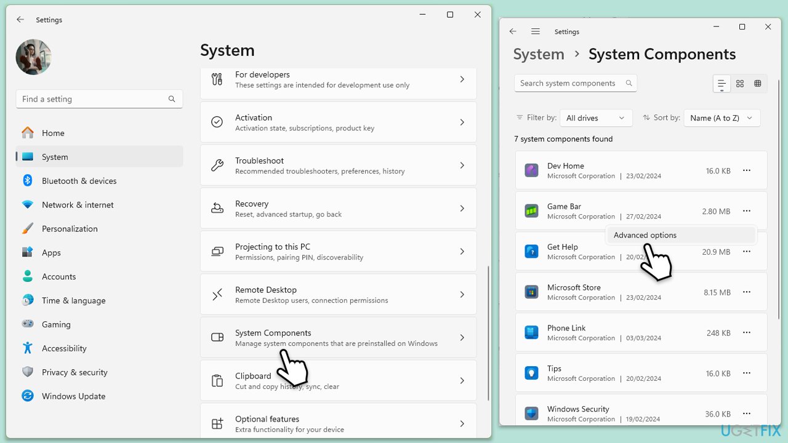
Task: Click the System Components icon
Action: point(217,338)
